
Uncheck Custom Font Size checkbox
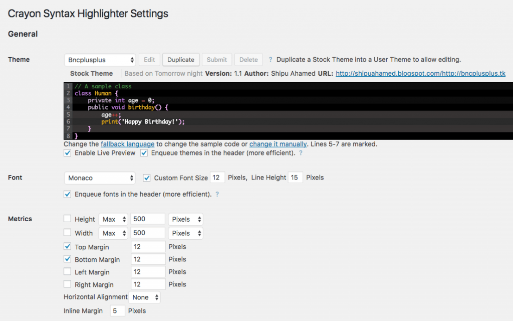tap(147, 178)
